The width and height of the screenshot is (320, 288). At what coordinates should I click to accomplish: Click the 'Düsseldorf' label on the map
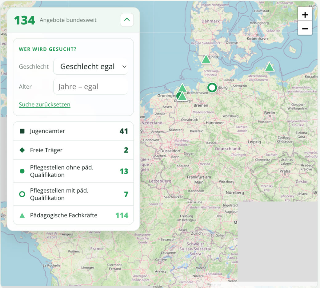click(x=170, y=151)
